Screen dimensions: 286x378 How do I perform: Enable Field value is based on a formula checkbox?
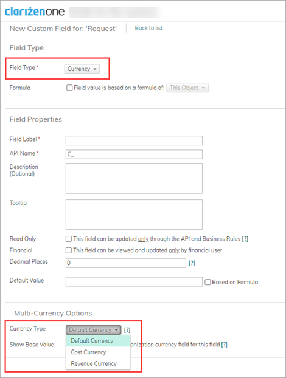[x=69, y=88]
